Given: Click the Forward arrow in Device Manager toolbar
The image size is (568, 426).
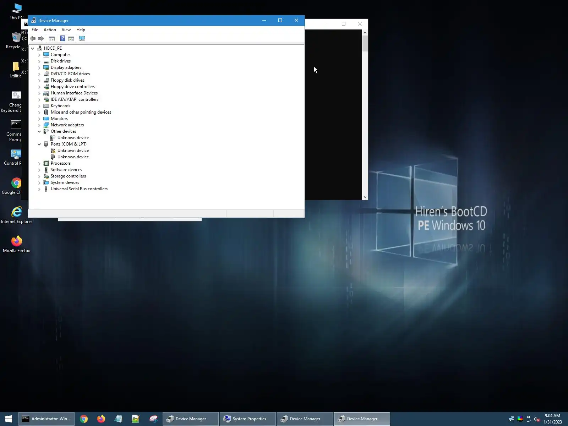Looking at the screenshot, I should coord(41,39).
